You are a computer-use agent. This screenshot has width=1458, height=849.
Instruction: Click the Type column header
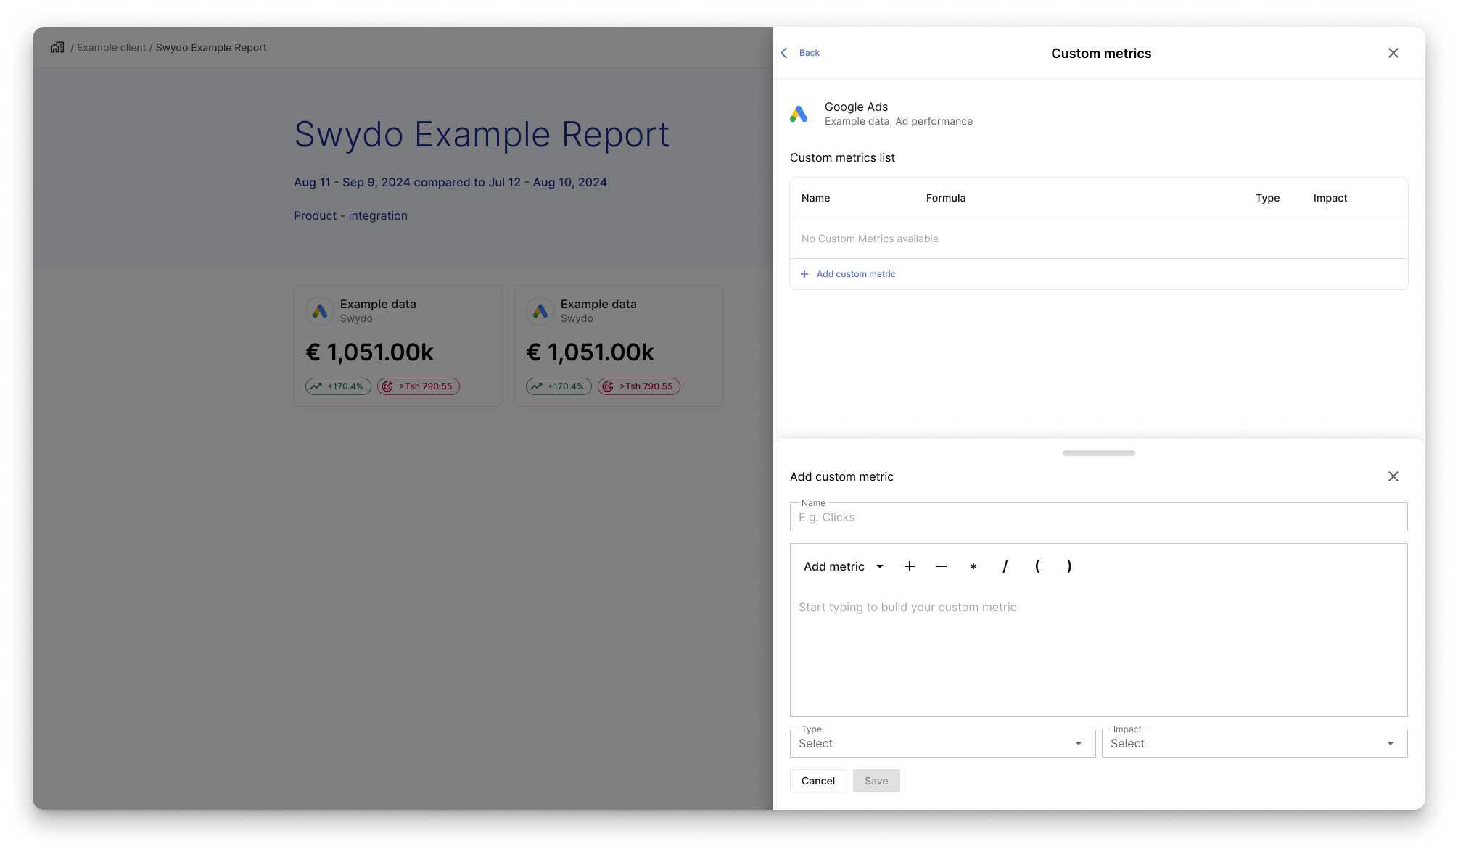(1267, 198)
